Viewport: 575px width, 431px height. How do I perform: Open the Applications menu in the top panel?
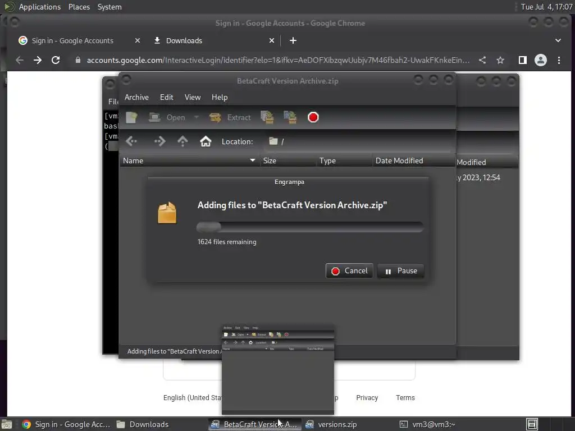[40, 7]
